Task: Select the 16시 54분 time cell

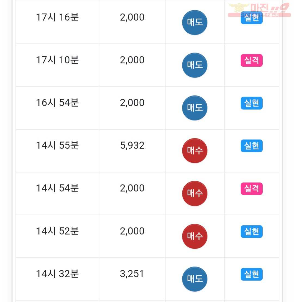Action: pos(57,108)
